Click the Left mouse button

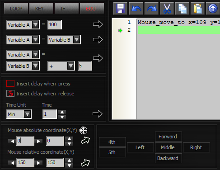pyautogui.click(x=140, y=147)
